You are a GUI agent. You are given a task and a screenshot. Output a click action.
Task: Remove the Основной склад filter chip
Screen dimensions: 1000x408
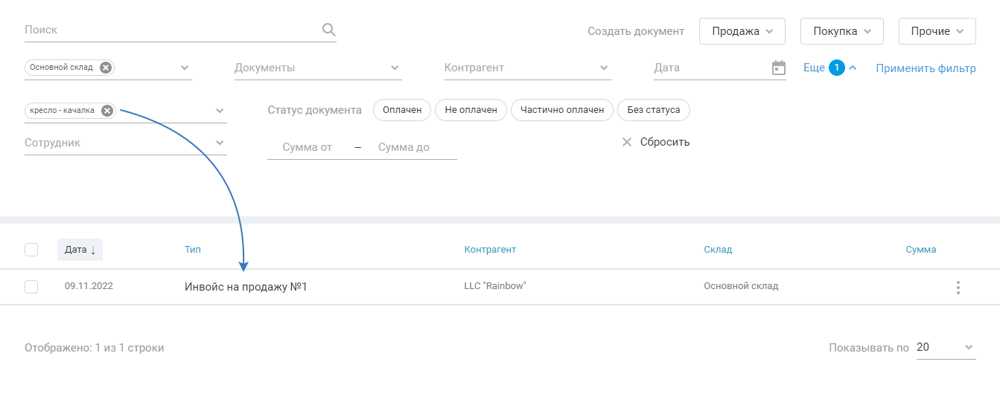pos(106,68)
